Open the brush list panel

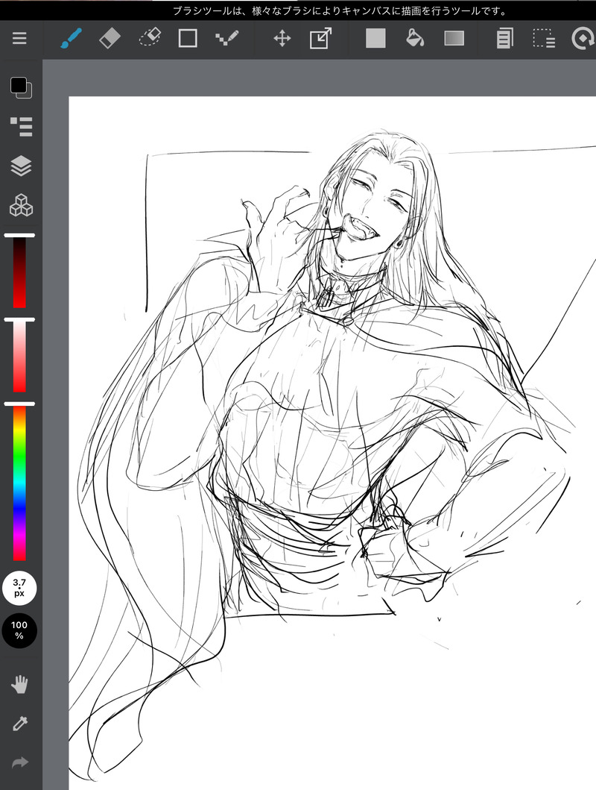point(21,127)
